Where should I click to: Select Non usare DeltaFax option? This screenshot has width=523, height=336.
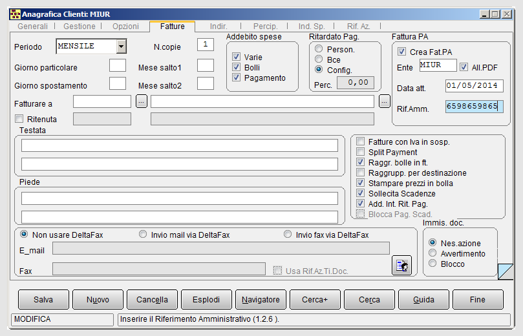(24, 234)
